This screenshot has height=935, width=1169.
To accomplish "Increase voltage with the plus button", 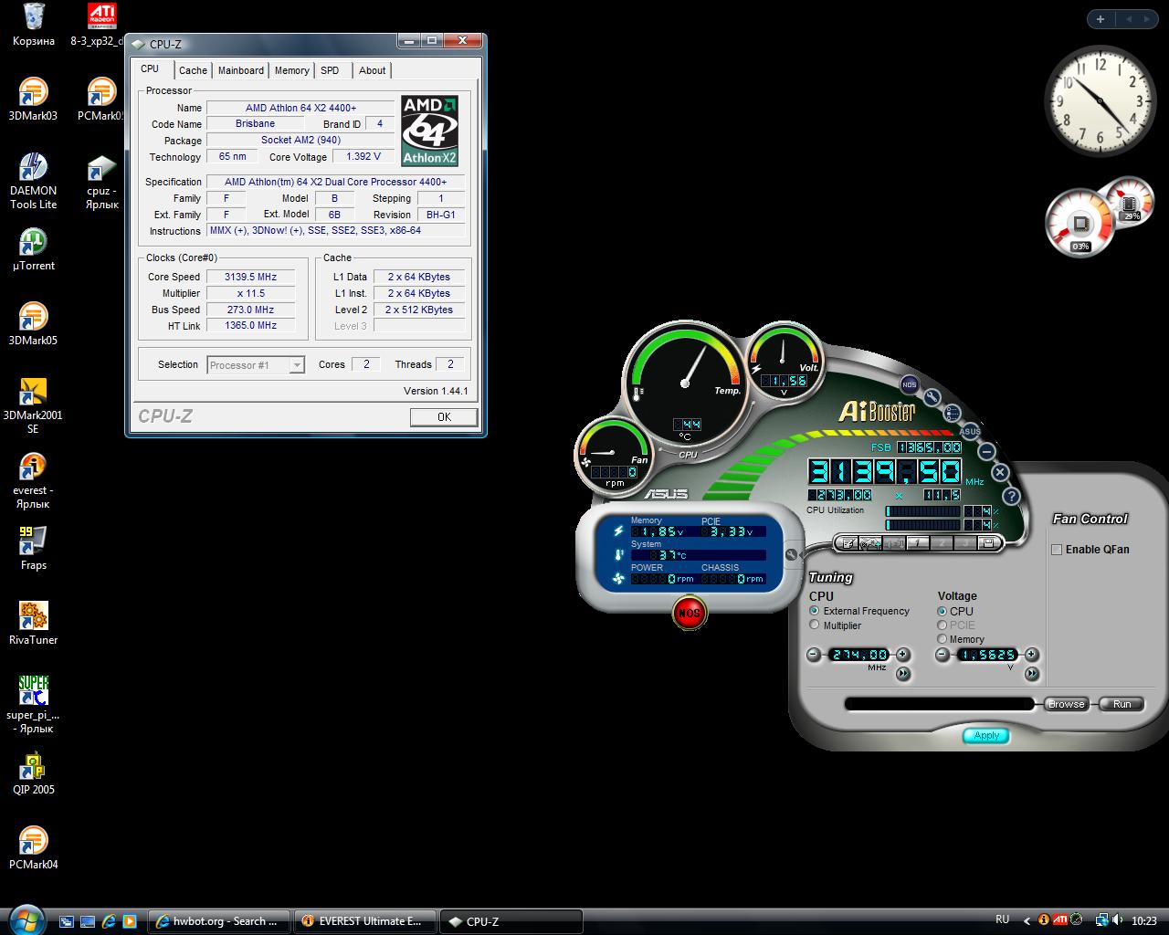I will coord(1031,655).
